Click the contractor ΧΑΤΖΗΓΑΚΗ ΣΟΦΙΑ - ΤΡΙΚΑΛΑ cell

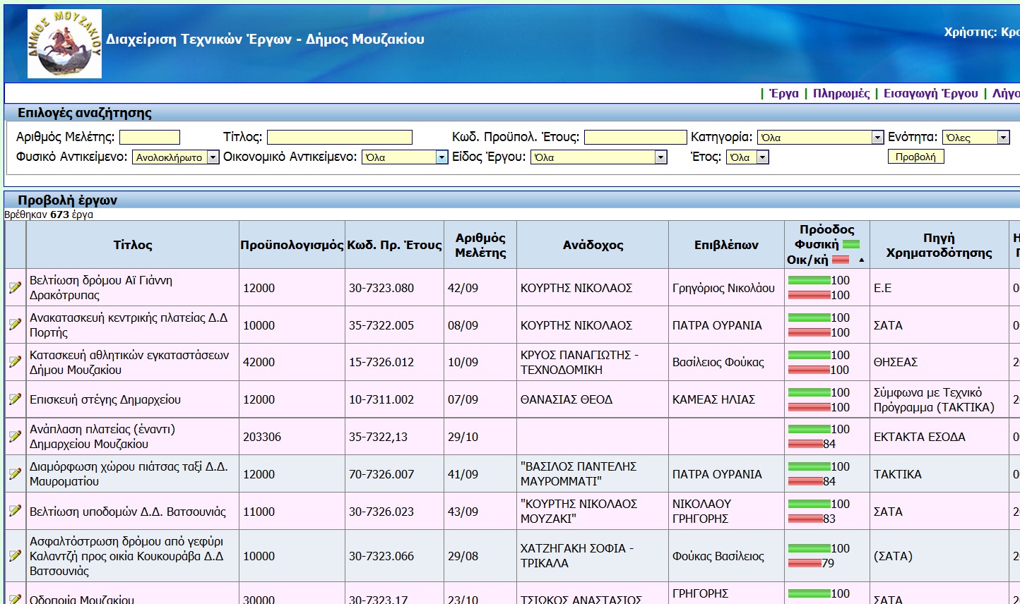click(593, 556)
